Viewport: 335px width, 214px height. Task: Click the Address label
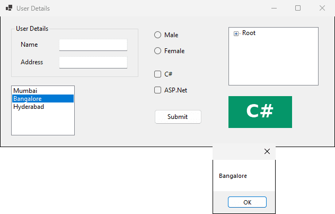[x=32, y=62]
